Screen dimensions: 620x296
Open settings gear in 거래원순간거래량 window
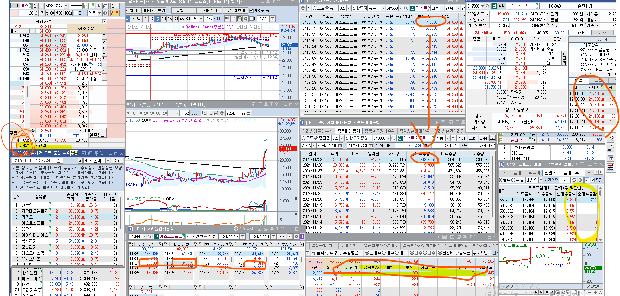click(x=303, y=8)
